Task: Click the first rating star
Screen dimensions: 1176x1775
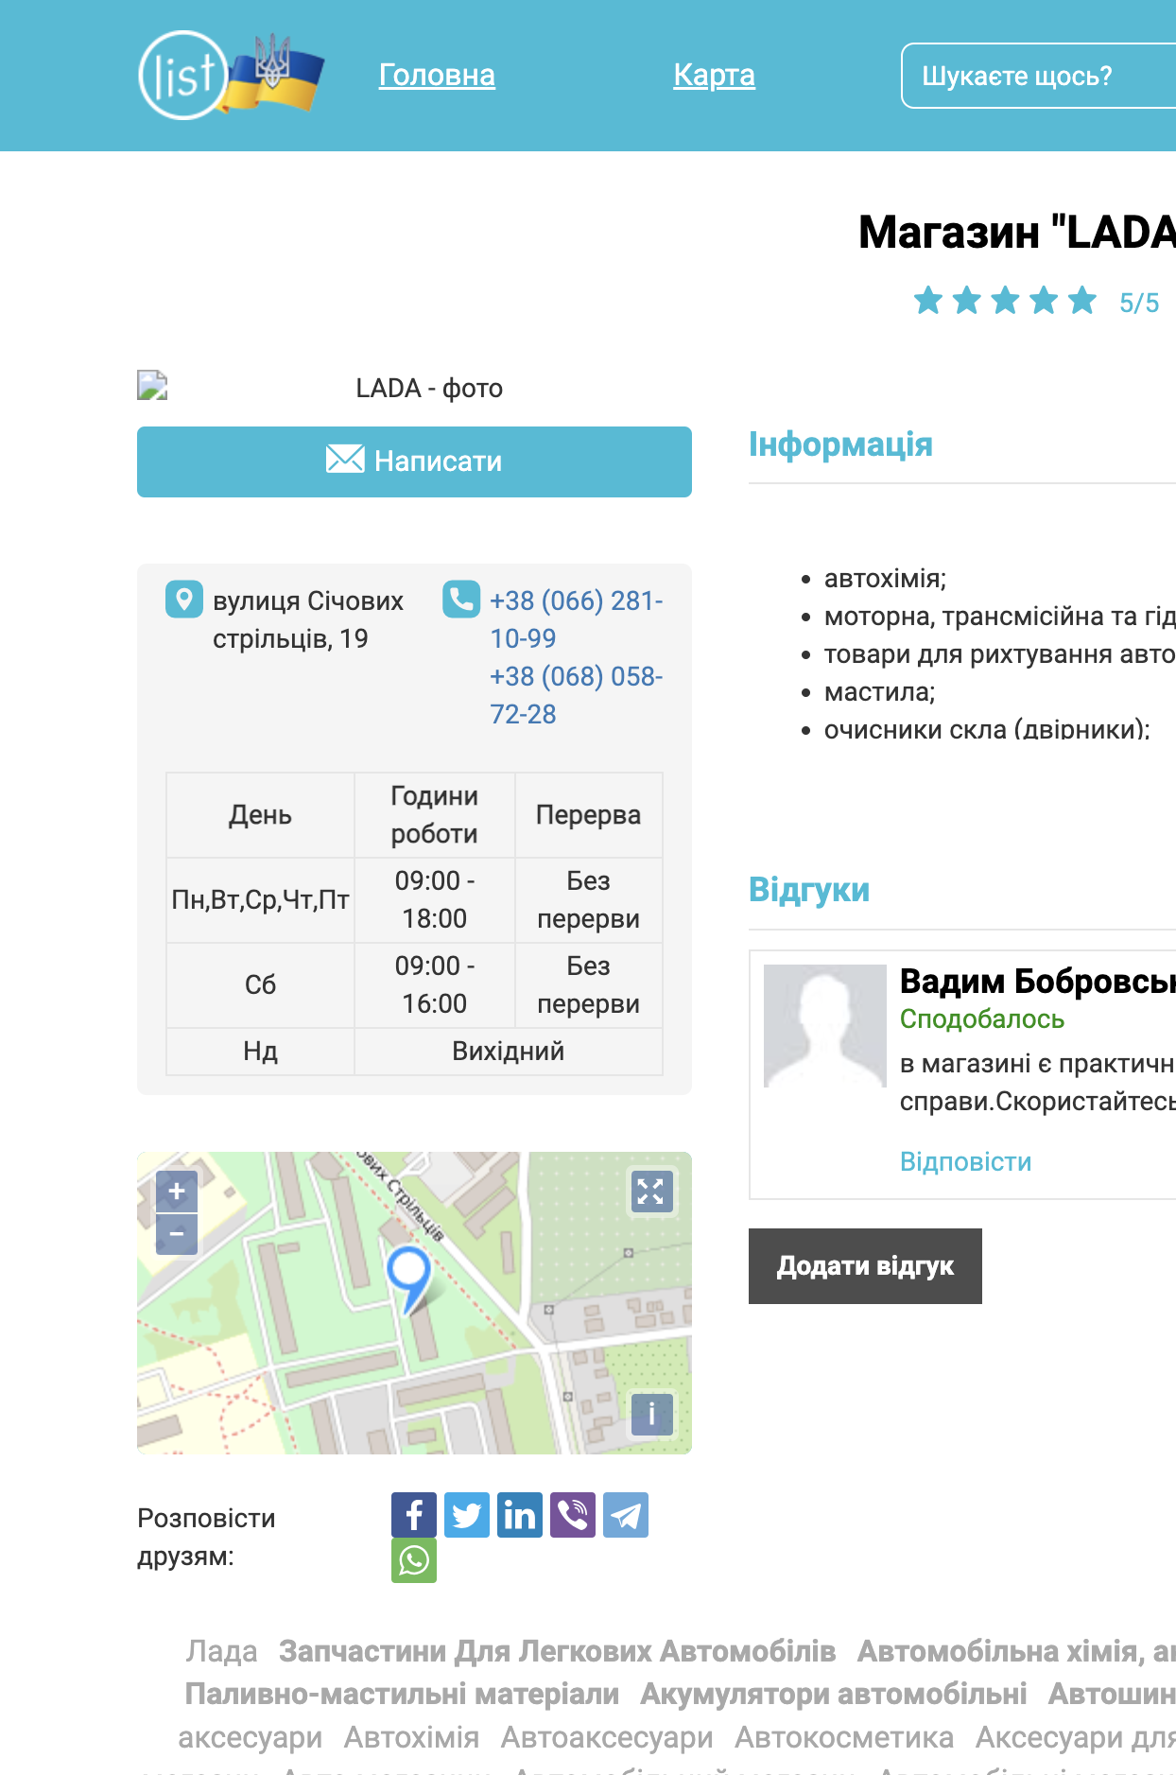Action: pyautogui.click(x=928, y=301)
